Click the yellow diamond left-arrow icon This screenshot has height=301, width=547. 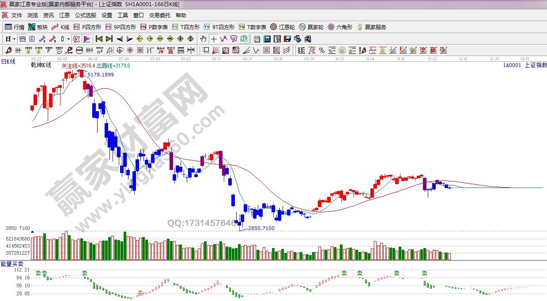pos(140,39)
